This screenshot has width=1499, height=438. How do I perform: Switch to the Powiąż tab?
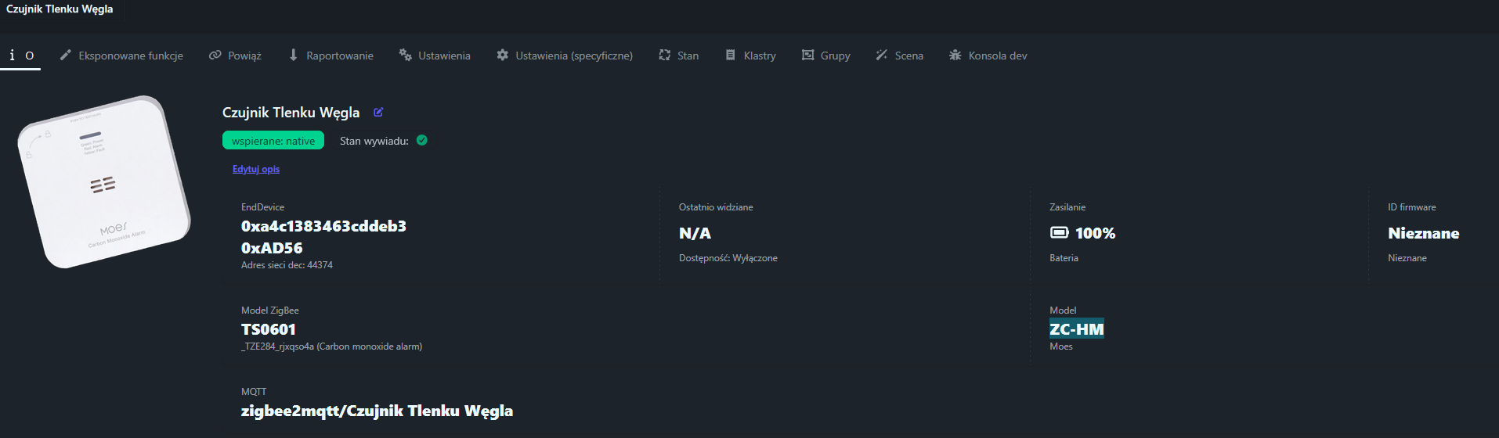[235, 56]
